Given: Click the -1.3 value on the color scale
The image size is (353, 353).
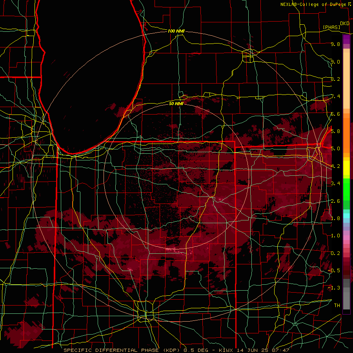Looking at the screenshot, I should [334, 288].
